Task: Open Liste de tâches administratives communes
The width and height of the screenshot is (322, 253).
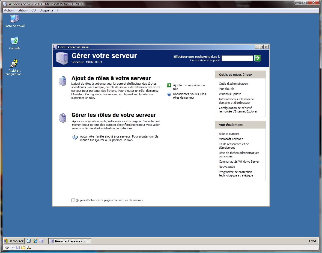Action: coord(239,155)
